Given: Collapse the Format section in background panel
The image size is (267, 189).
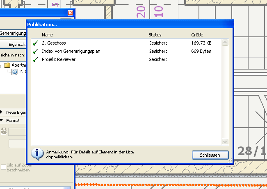Looking at the screenshot, I should tap(1, 120).
